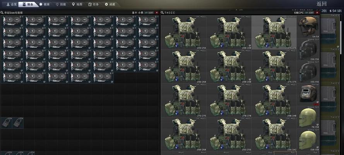Click the 6板CPC container tag
Viewport: 344px width, 155px height.
299,13
